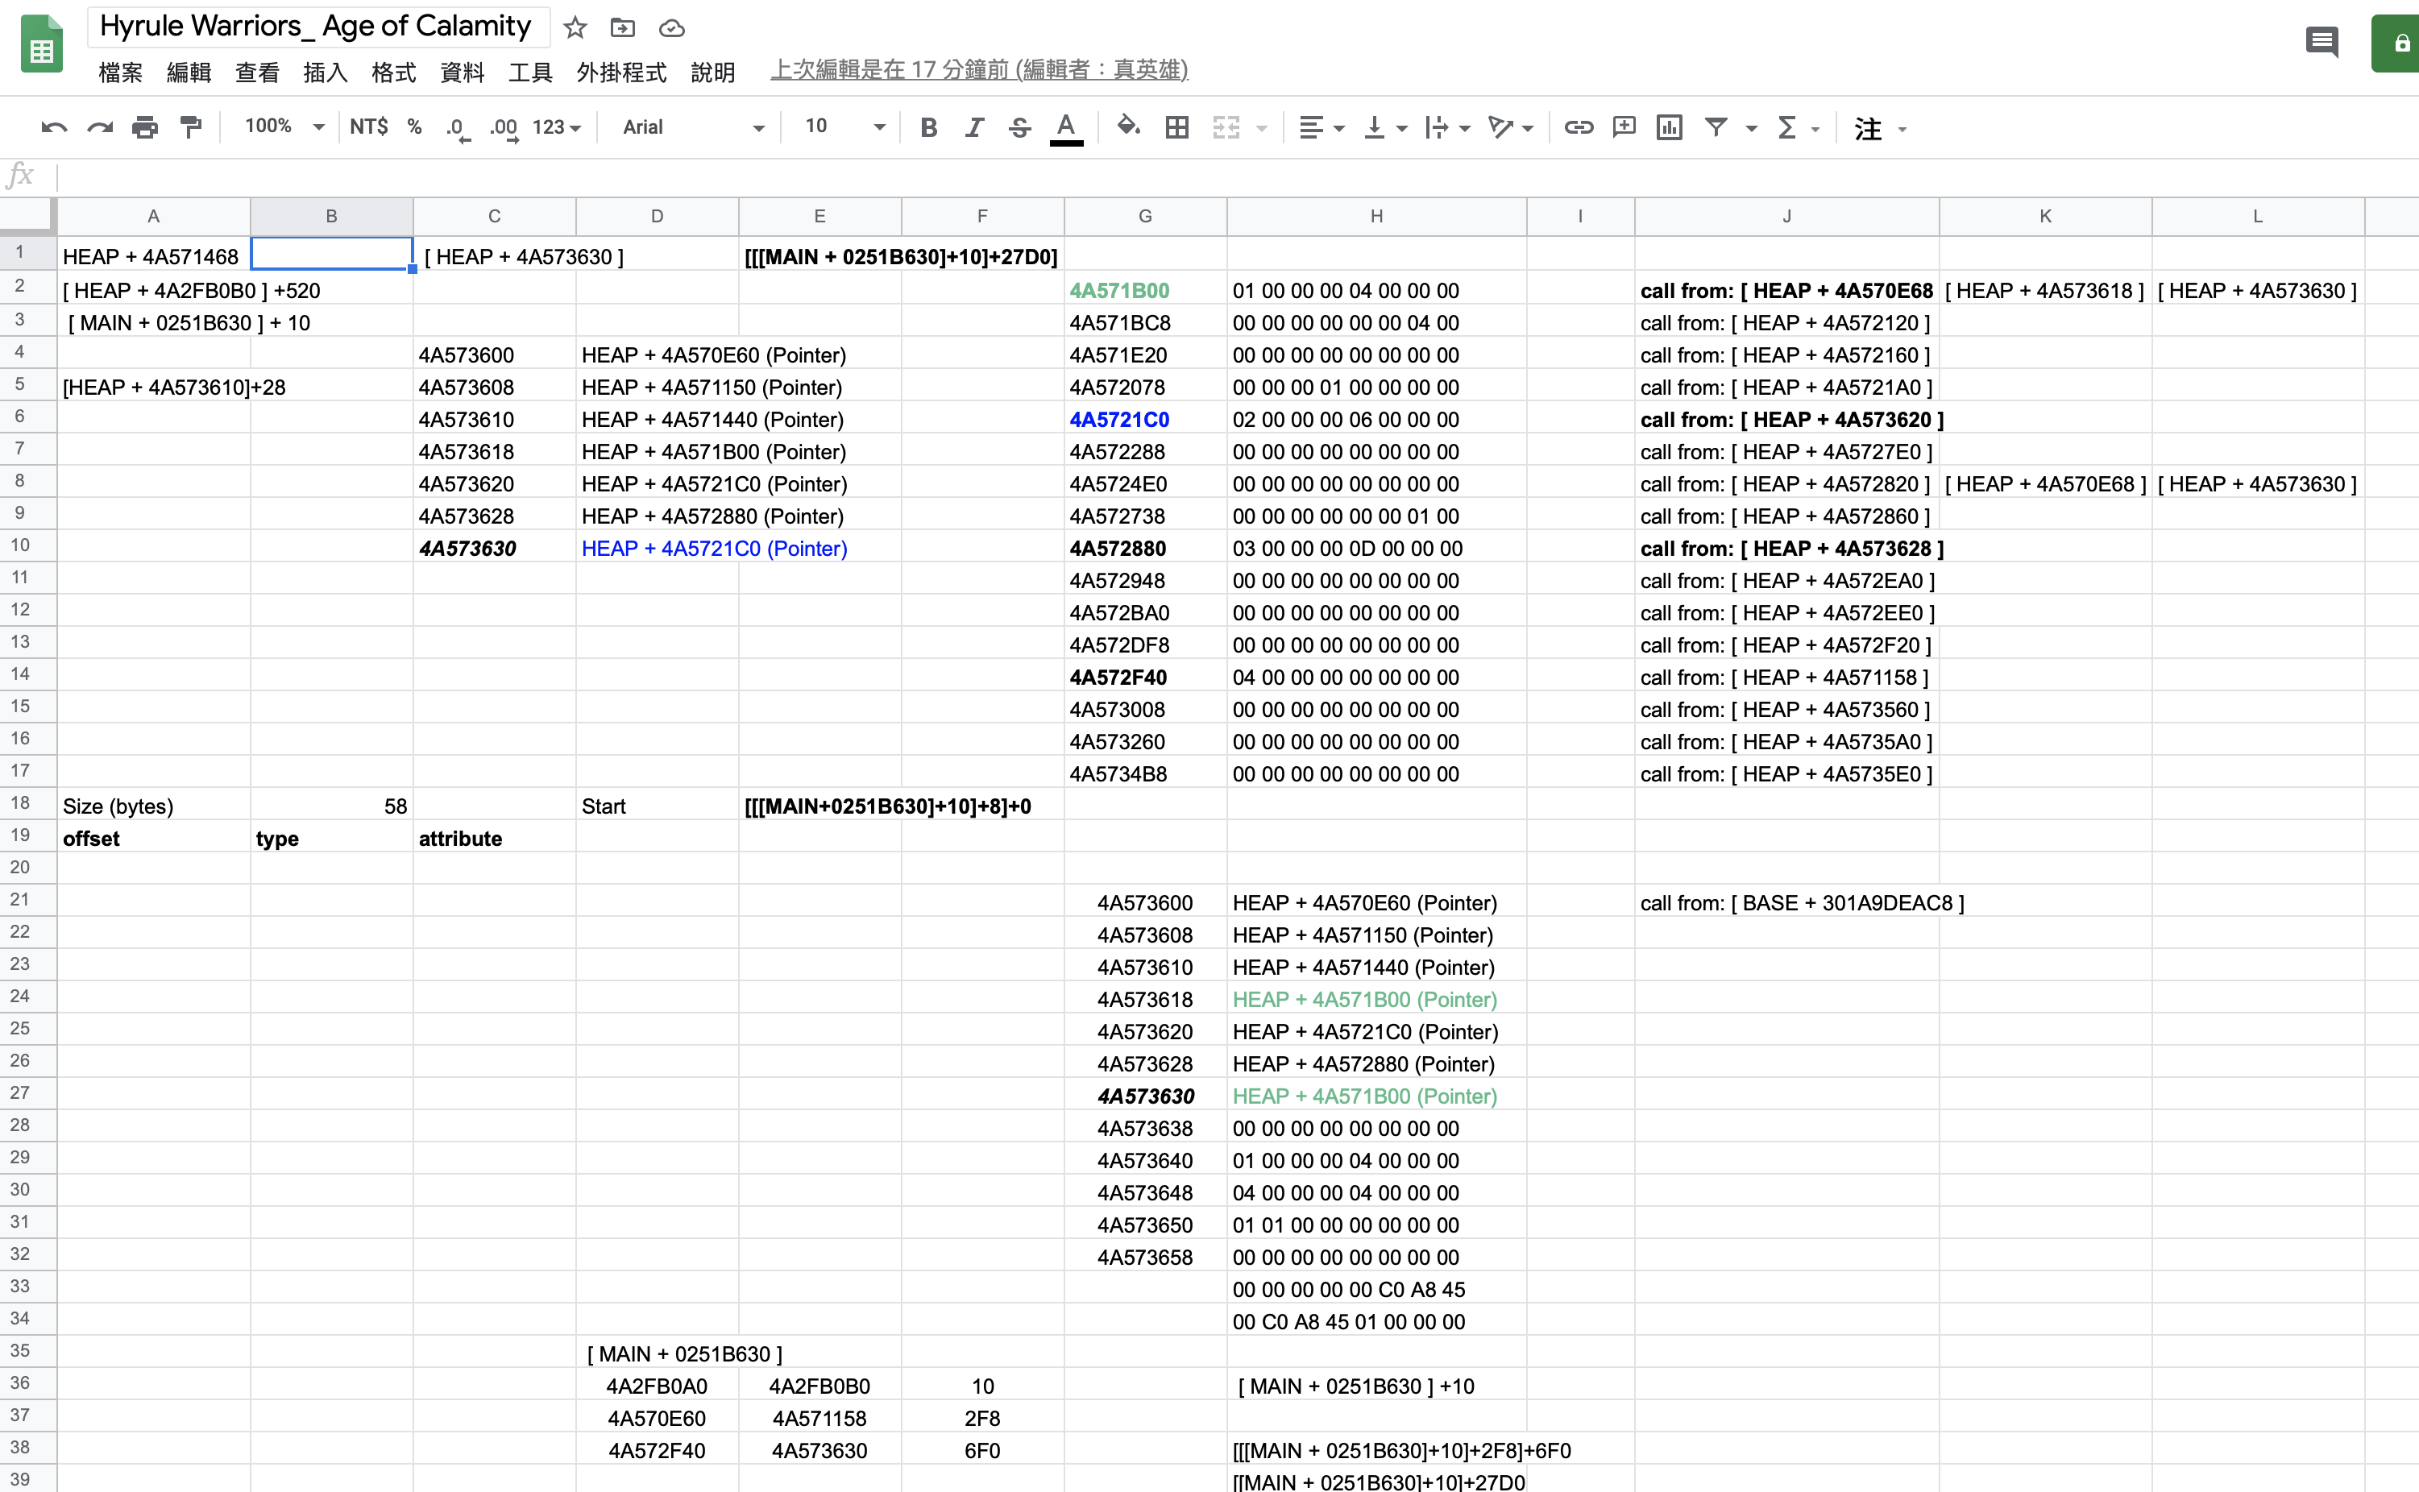Screen dimensions: 2419x1492
Task: Format as percent
Action: (414, 127)
